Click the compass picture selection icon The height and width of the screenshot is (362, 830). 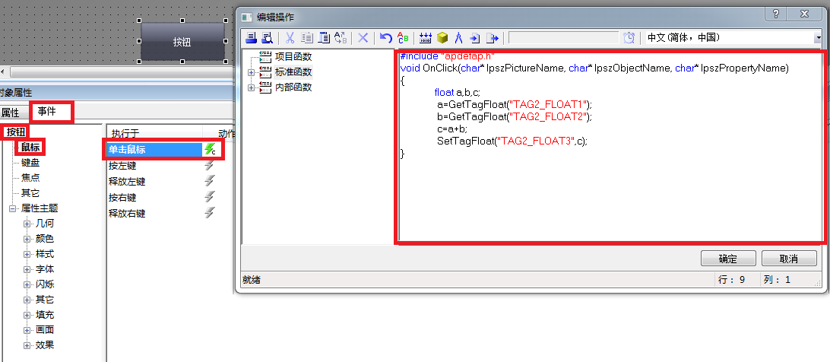[x=459, y=37]
